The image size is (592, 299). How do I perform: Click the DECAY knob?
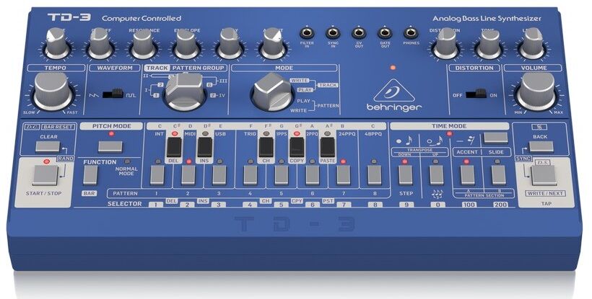229,43
